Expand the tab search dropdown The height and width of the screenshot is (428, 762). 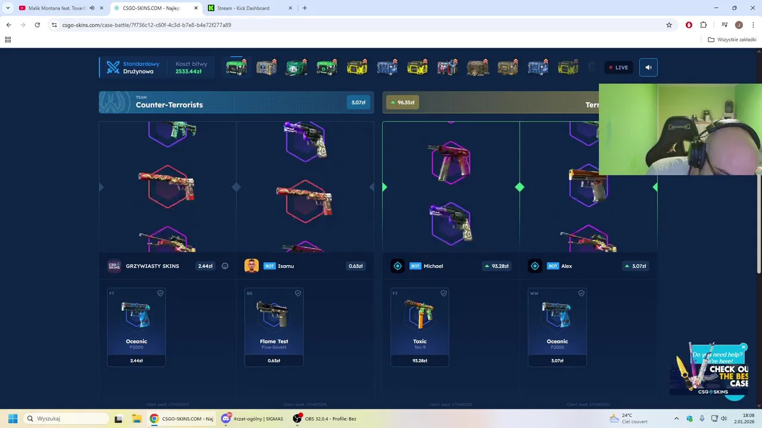click(x=8, y=8)
